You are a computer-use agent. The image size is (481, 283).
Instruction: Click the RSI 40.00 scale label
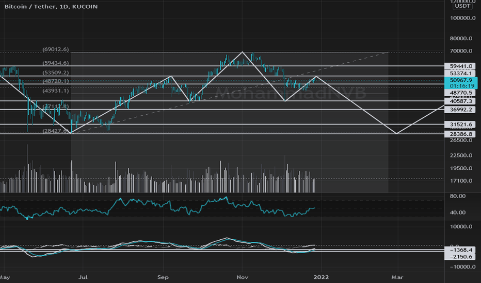[x=458, y=213]
